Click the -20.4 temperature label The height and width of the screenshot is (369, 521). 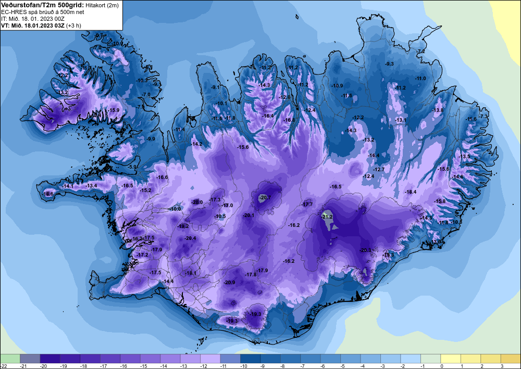(190, 238)
